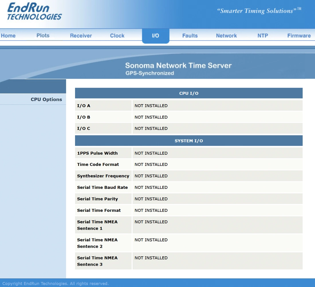
Task: Click Time Code Format NOT INSTALLED value
Action: 151,164
